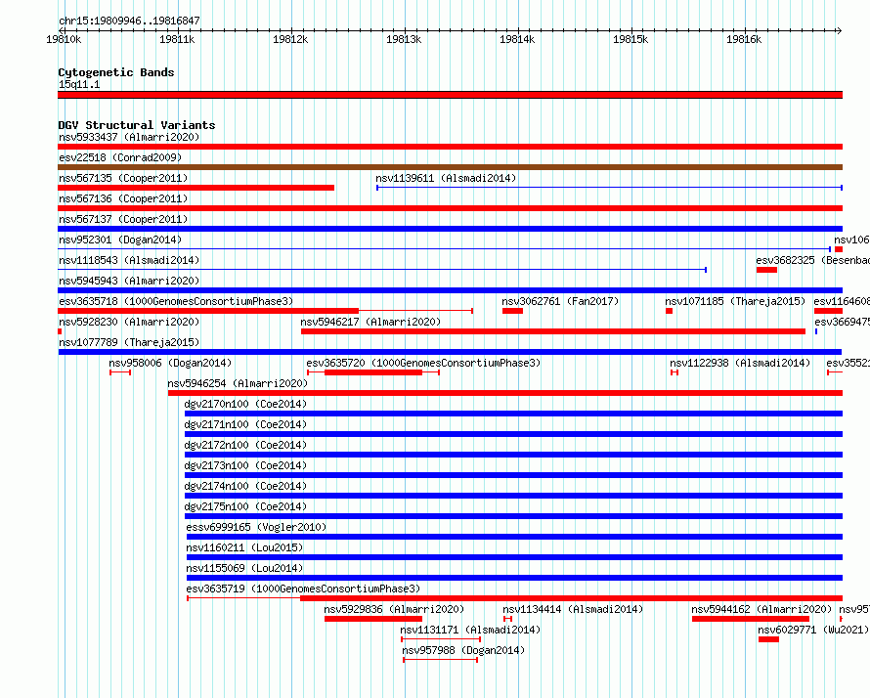Click the red 15q11.1 cytogenetic band bar
This screenshot has height=698, width=870.
point(450,95)
